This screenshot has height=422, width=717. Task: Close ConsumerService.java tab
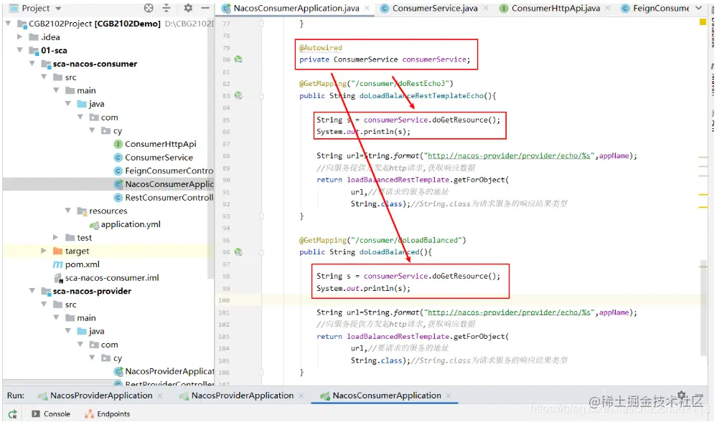pyautogui.click(x=486, y=8)
